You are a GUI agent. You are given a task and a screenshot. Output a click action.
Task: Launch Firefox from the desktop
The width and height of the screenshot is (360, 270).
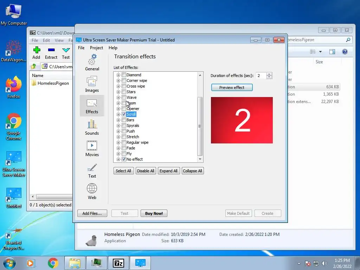pyautogui.click(x=14, y=87)
